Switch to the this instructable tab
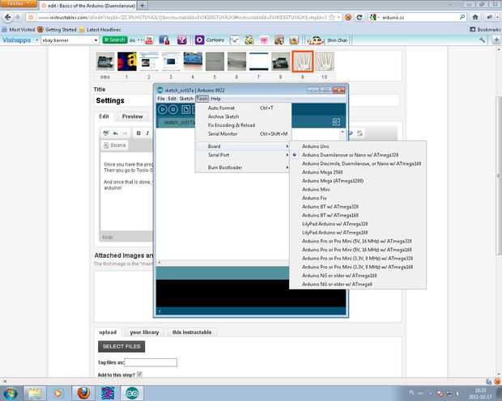The height and width of the screenshot is (401, 502). [192, 332]
